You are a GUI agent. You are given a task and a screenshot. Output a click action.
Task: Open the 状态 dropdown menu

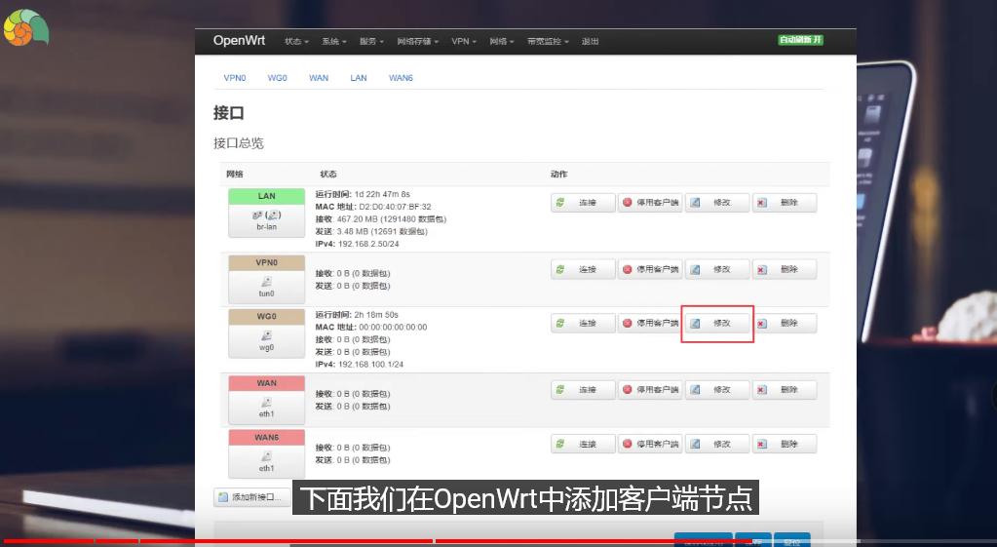296,41
